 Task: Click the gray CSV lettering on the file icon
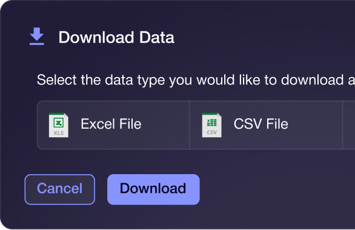(211, 132)
